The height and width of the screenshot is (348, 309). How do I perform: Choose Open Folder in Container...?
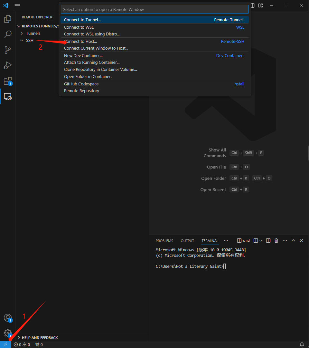154,77
